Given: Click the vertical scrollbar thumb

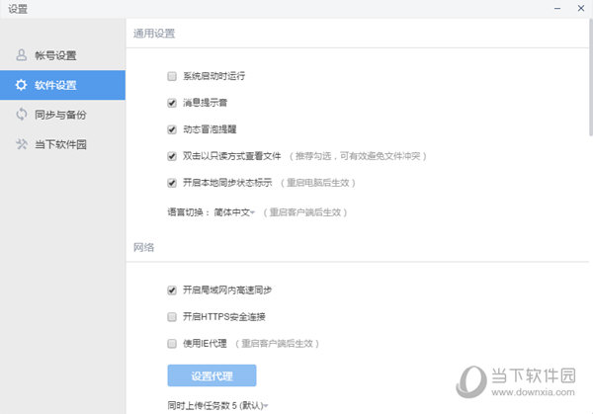Looking at the screenshot, I should [x=590, y=77].
